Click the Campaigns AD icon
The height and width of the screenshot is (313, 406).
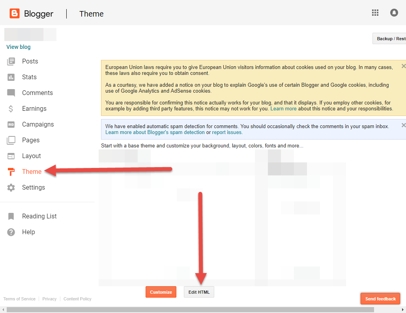tap(11, 125)
